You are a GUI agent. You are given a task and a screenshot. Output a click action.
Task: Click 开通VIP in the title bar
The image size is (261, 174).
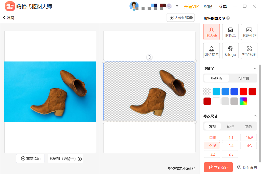(x=191, y=6)
